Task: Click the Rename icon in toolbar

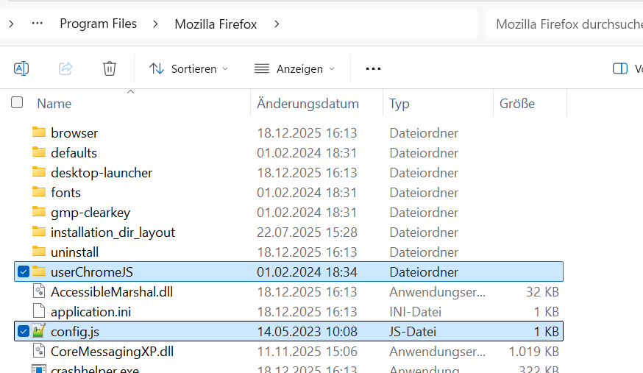Action: click(x=21, y=68)
